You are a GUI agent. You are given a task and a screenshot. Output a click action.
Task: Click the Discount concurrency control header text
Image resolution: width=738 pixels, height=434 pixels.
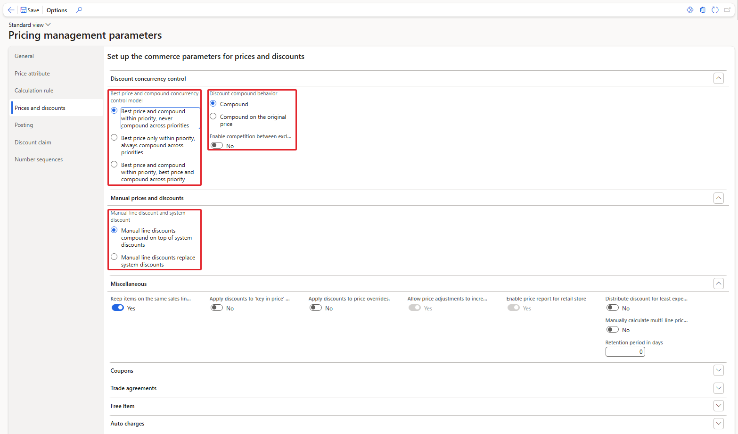(x=148, y=79)
